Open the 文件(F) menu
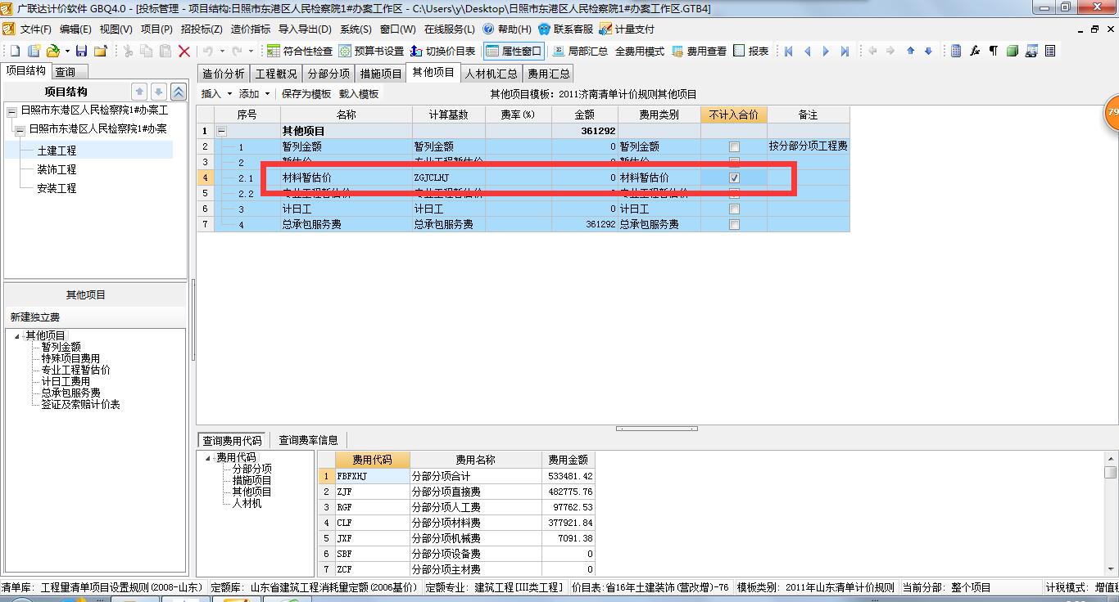 [35, 29]
